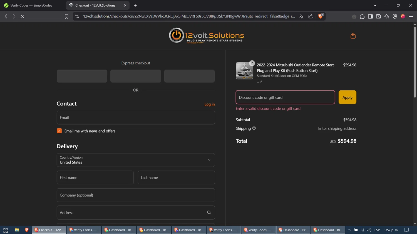Click the third express checkout button
This screenshot has width=417, height=234.
189,76
